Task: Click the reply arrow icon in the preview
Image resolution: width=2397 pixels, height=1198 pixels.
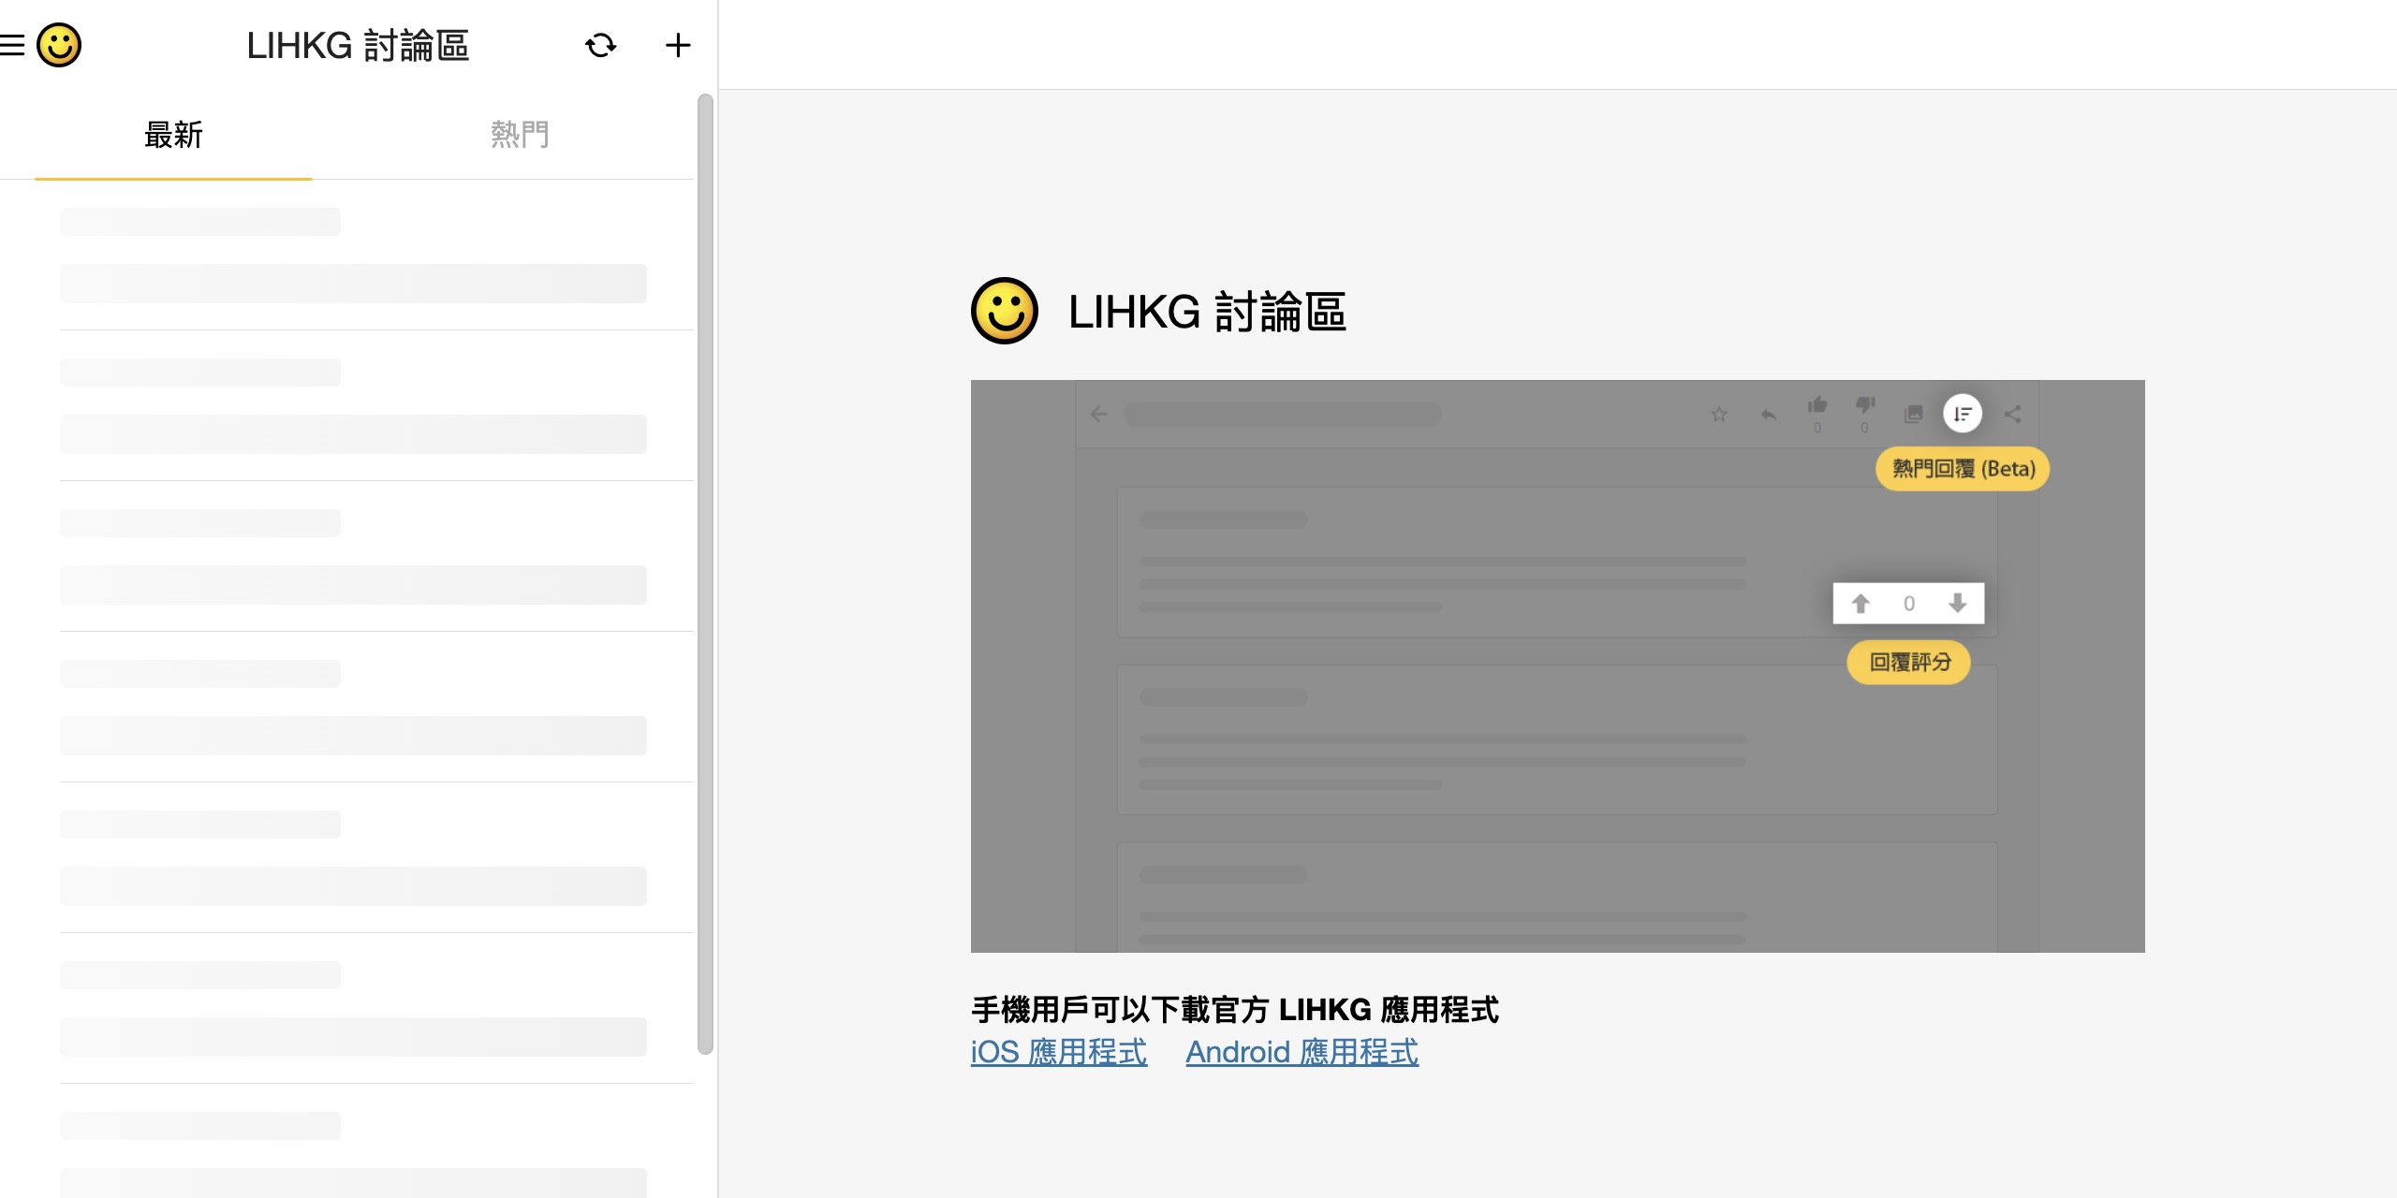Action: (1768, 414)
